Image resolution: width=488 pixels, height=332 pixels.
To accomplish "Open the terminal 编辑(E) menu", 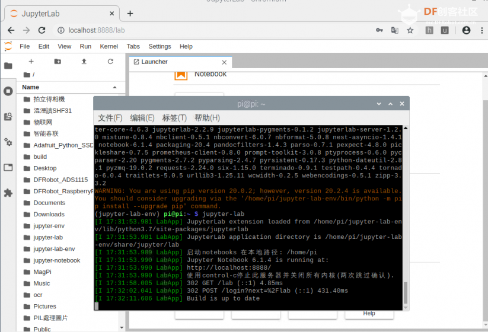I will (142, 118).
